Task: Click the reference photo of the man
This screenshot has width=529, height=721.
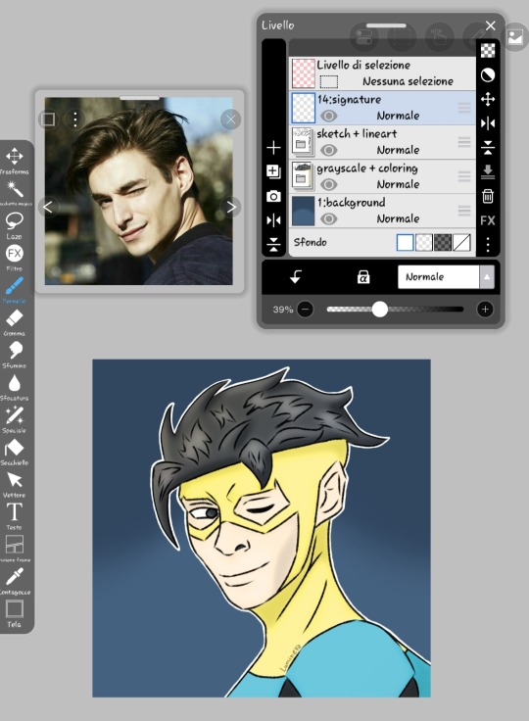Action: pos(138,191)
